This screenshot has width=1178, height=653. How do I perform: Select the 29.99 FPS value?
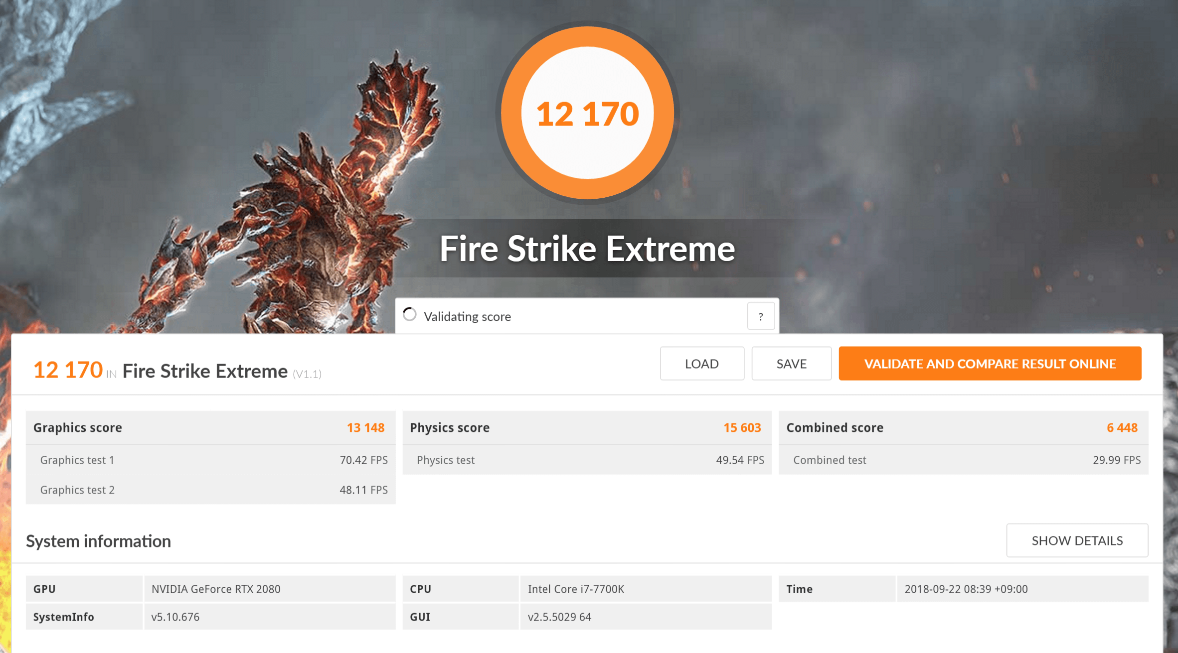coord(1117,460)
